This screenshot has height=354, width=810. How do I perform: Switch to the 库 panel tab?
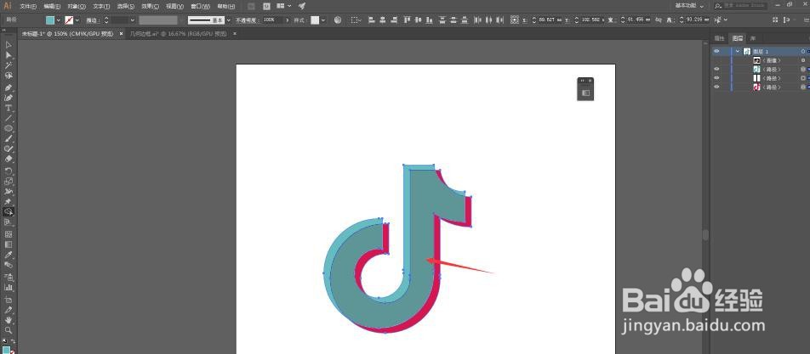(753, 38)
